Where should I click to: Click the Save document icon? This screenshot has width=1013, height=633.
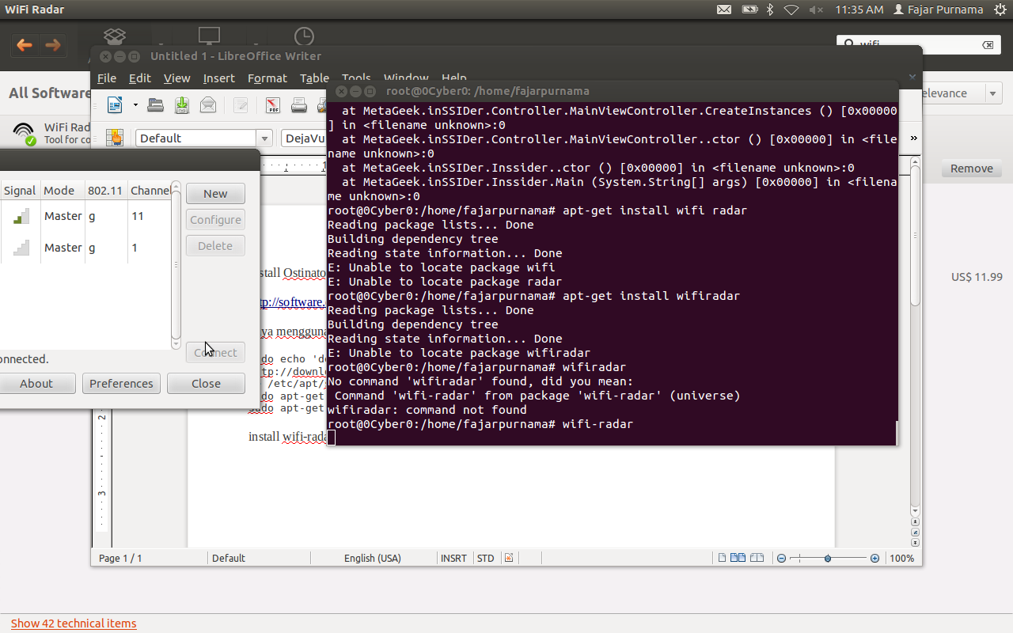(x=182, y=104)
